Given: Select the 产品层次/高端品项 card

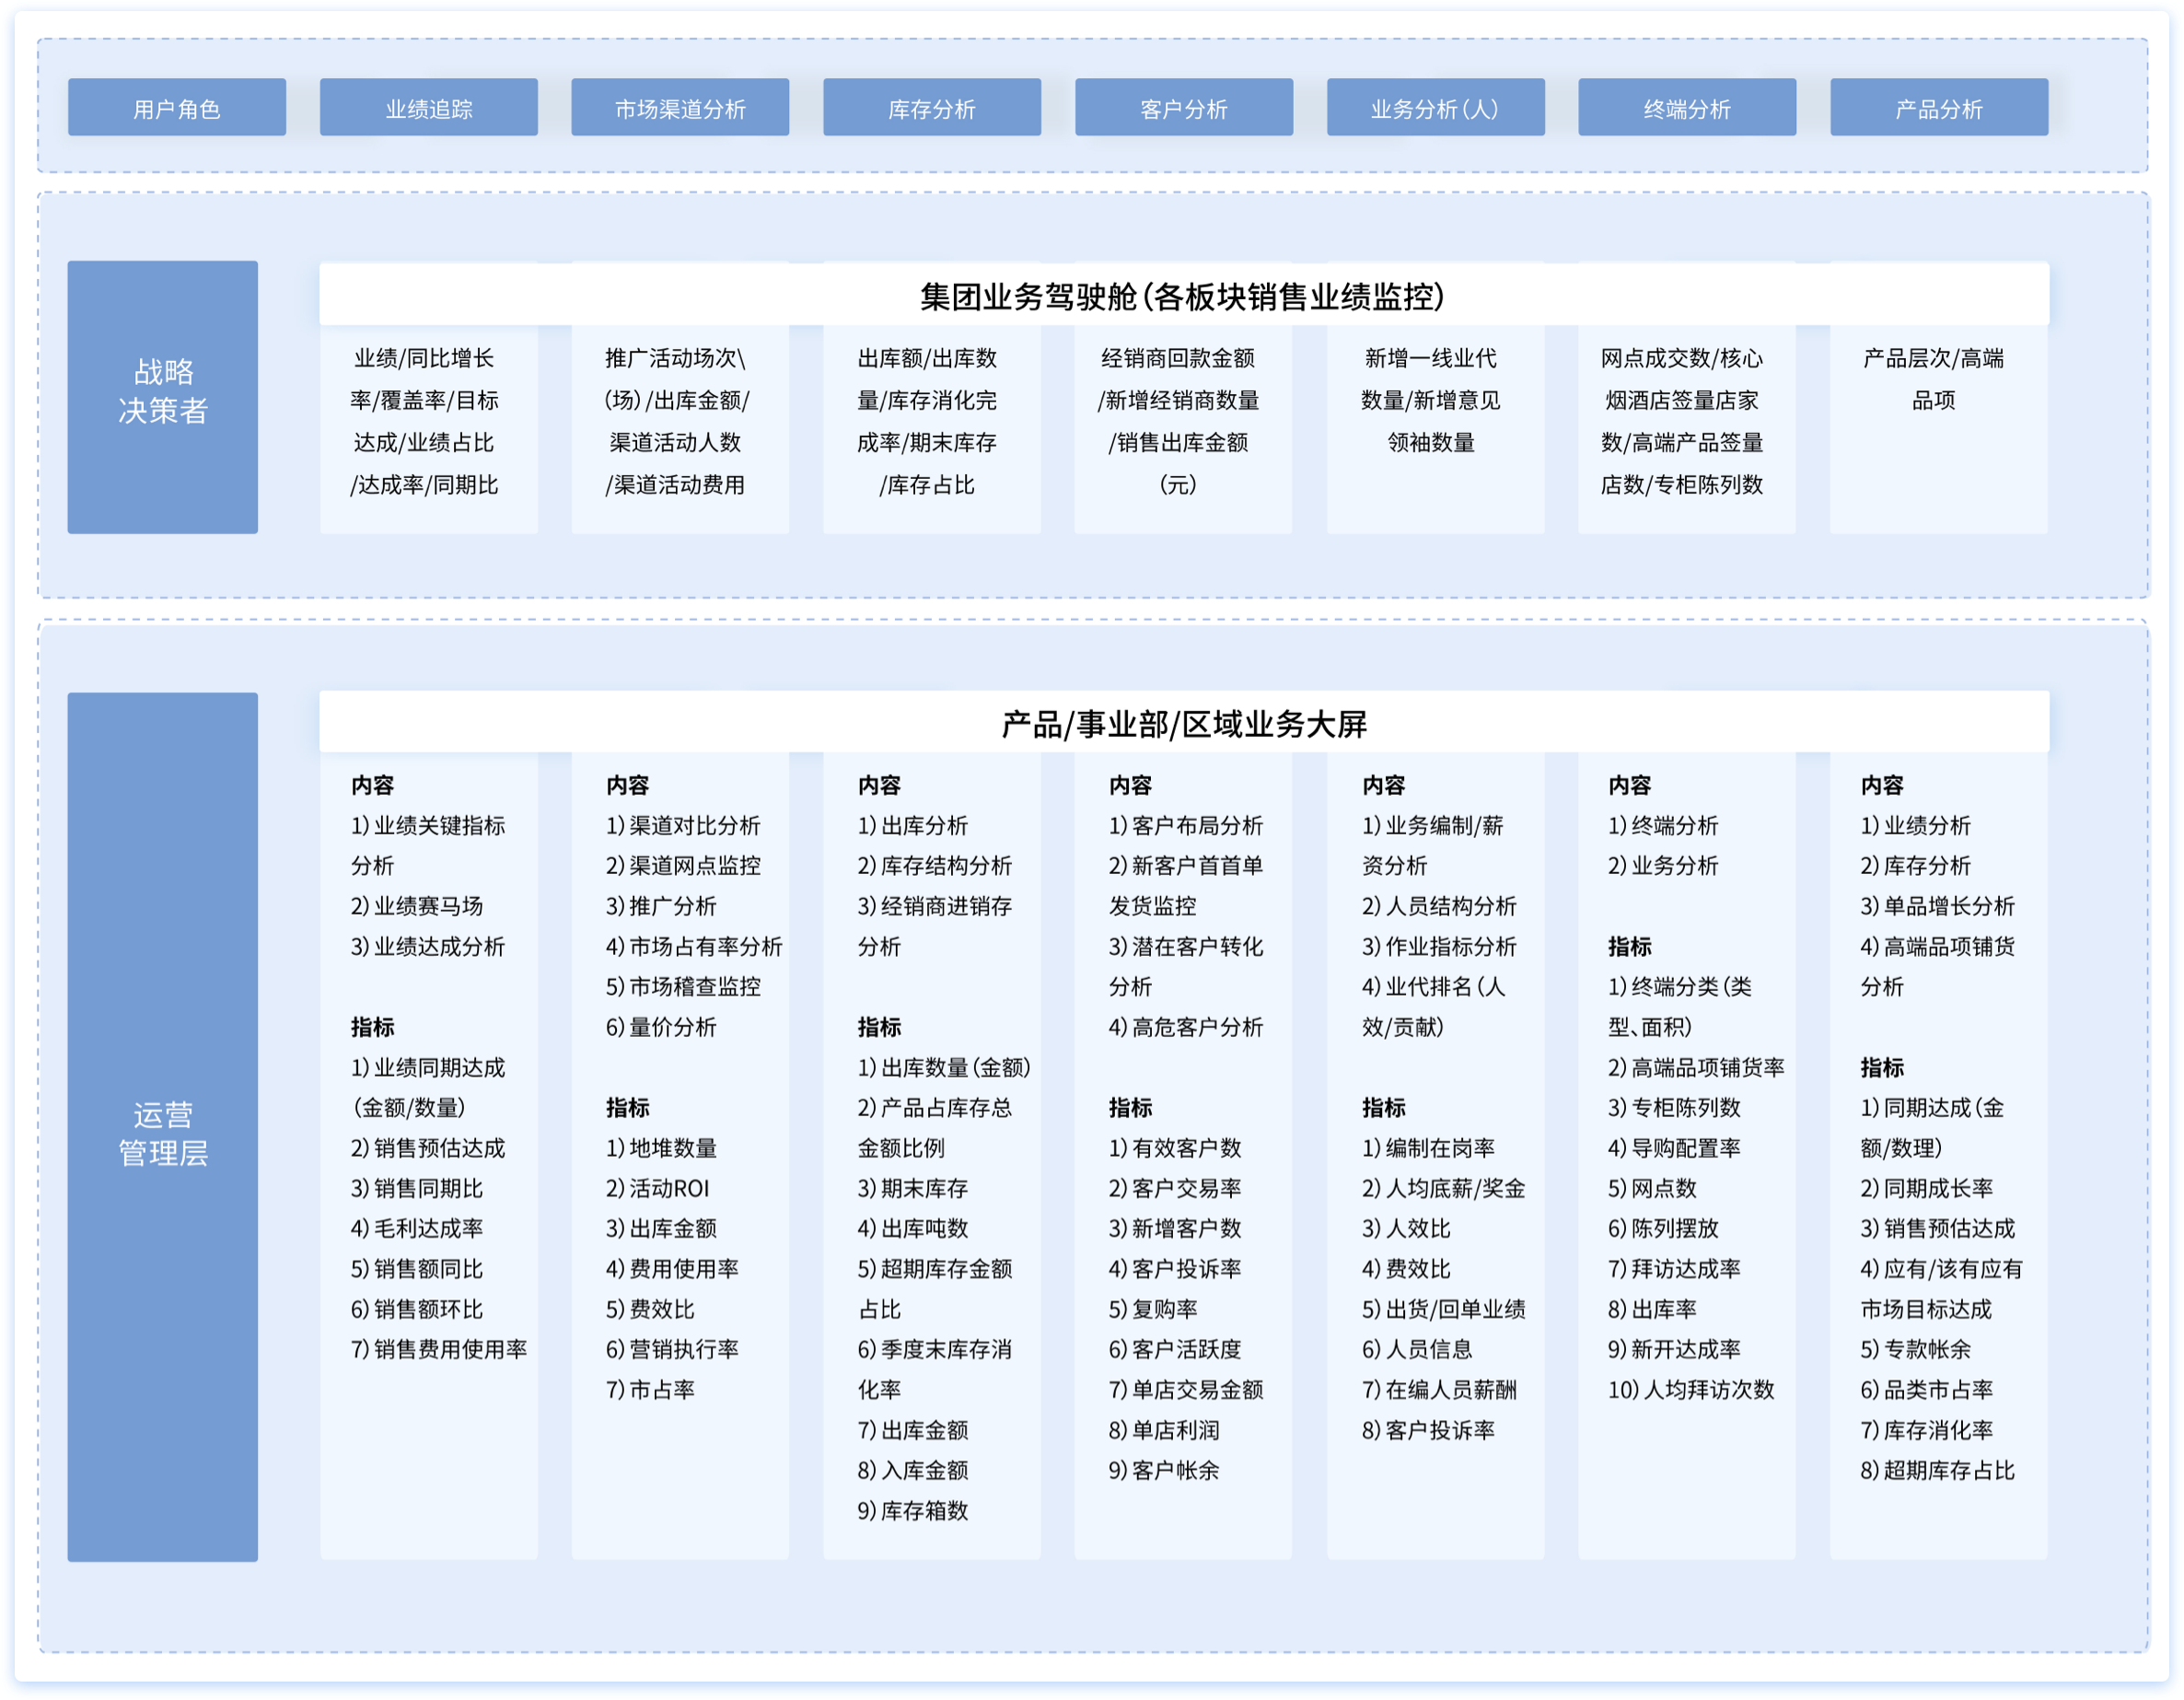Looking at the screenshot, I should (x=1934, y=380).
